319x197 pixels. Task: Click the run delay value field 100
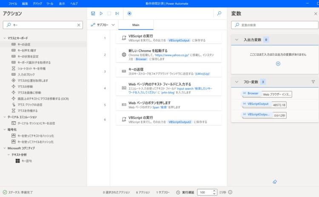click(x=205, y=192)
